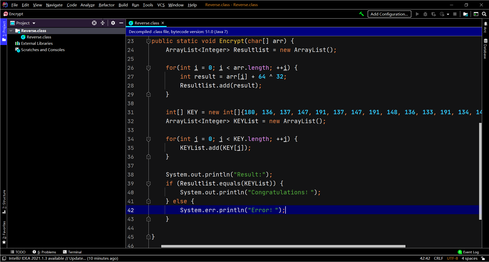This screenshot has width=489, height=262.
Task: Toggle the Structure tool window
Action: coord(4,201)
